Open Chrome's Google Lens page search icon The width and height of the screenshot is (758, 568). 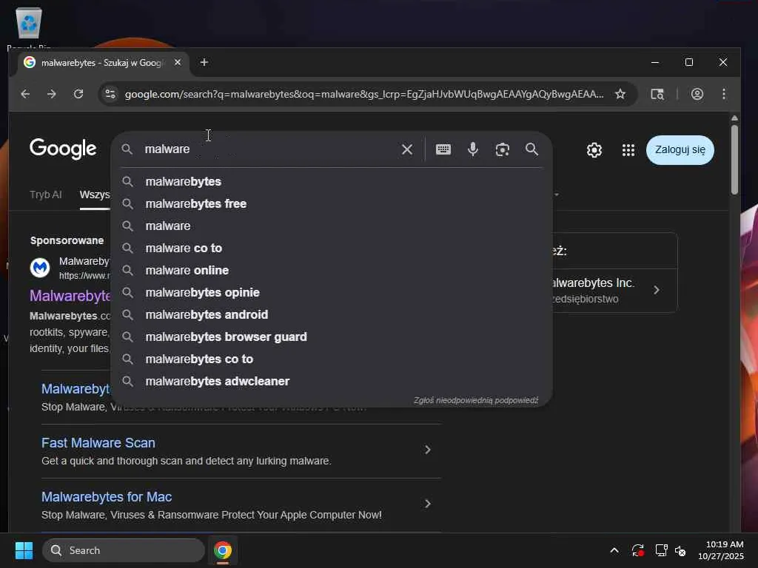(657, 94)
